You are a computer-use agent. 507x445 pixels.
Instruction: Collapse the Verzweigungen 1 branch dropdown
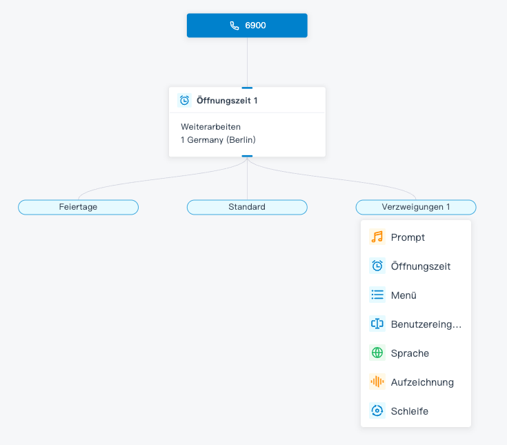(x=416, y=207)
